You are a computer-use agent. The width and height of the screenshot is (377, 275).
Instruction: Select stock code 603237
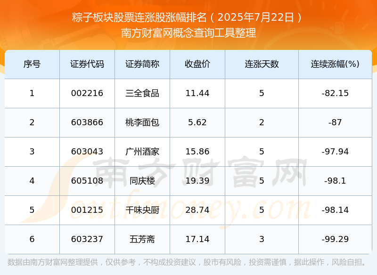coord(87,239)
